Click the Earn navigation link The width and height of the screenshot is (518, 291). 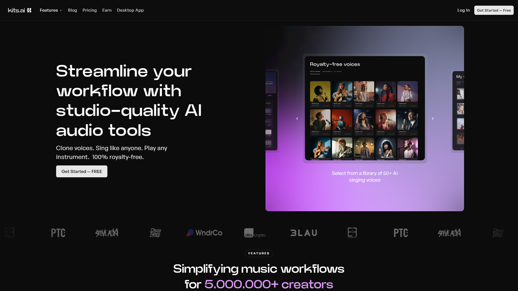[107, 10]
